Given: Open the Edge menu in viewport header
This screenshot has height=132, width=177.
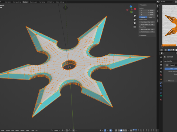Looking at the screenshot, I should (28, 131).
